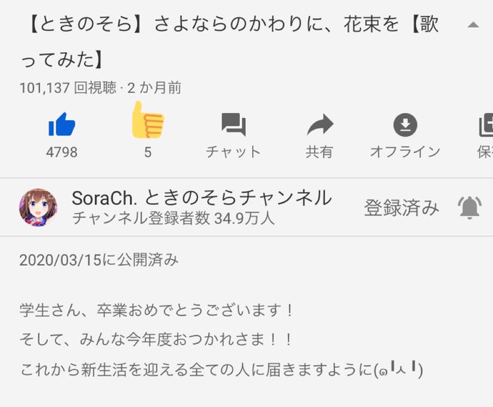Tap the チャット label
The height and width of the screenshot is (407, 493).
(x=233, y=152)
